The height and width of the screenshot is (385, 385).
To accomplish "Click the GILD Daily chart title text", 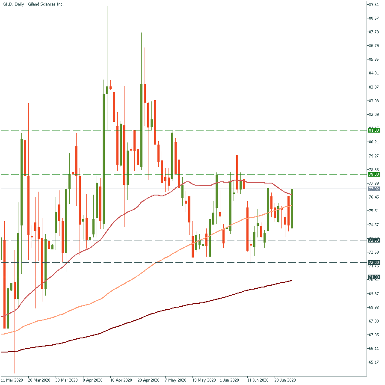I will (x=34, y=4).
